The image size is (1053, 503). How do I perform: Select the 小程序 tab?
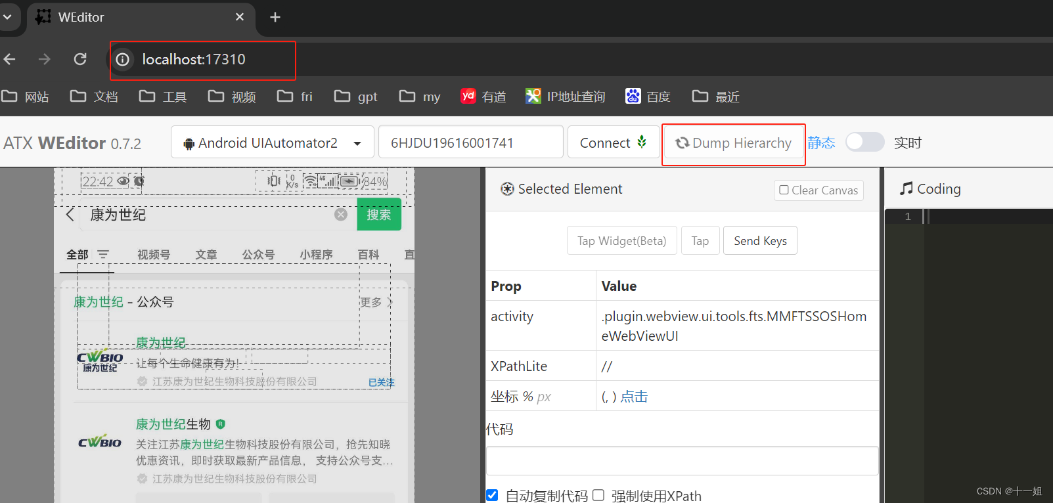coord(317,254)
